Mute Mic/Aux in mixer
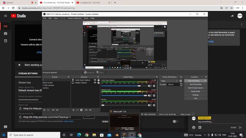Viewport: 246px width, 138px height. (150, 105)
